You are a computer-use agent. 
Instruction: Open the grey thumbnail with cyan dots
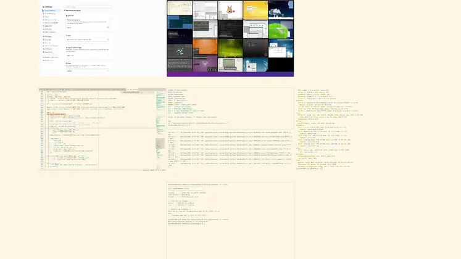pos(180,51)
